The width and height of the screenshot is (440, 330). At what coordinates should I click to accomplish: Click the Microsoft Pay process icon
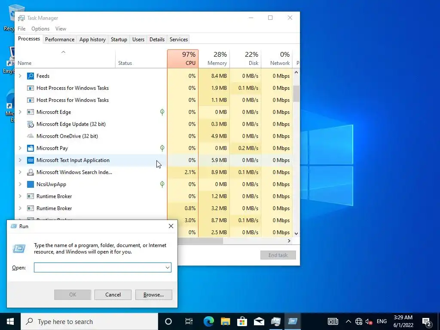click(31, 148)
